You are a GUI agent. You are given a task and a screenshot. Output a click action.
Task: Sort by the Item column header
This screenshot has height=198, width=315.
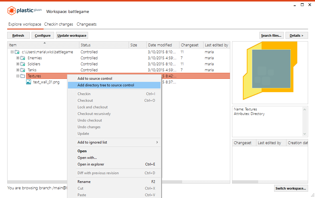[43, 45]
